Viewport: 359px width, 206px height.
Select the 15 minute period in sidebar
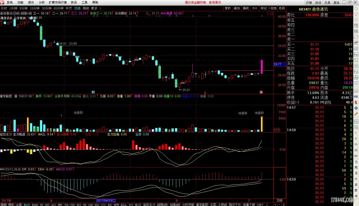[356, 144]
